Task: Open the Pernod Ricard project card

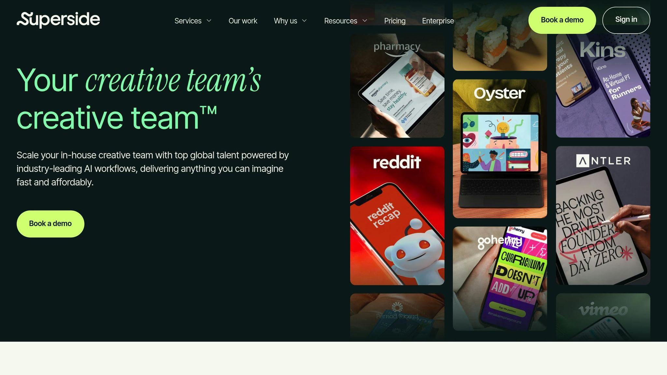Action: pos(397,317)
